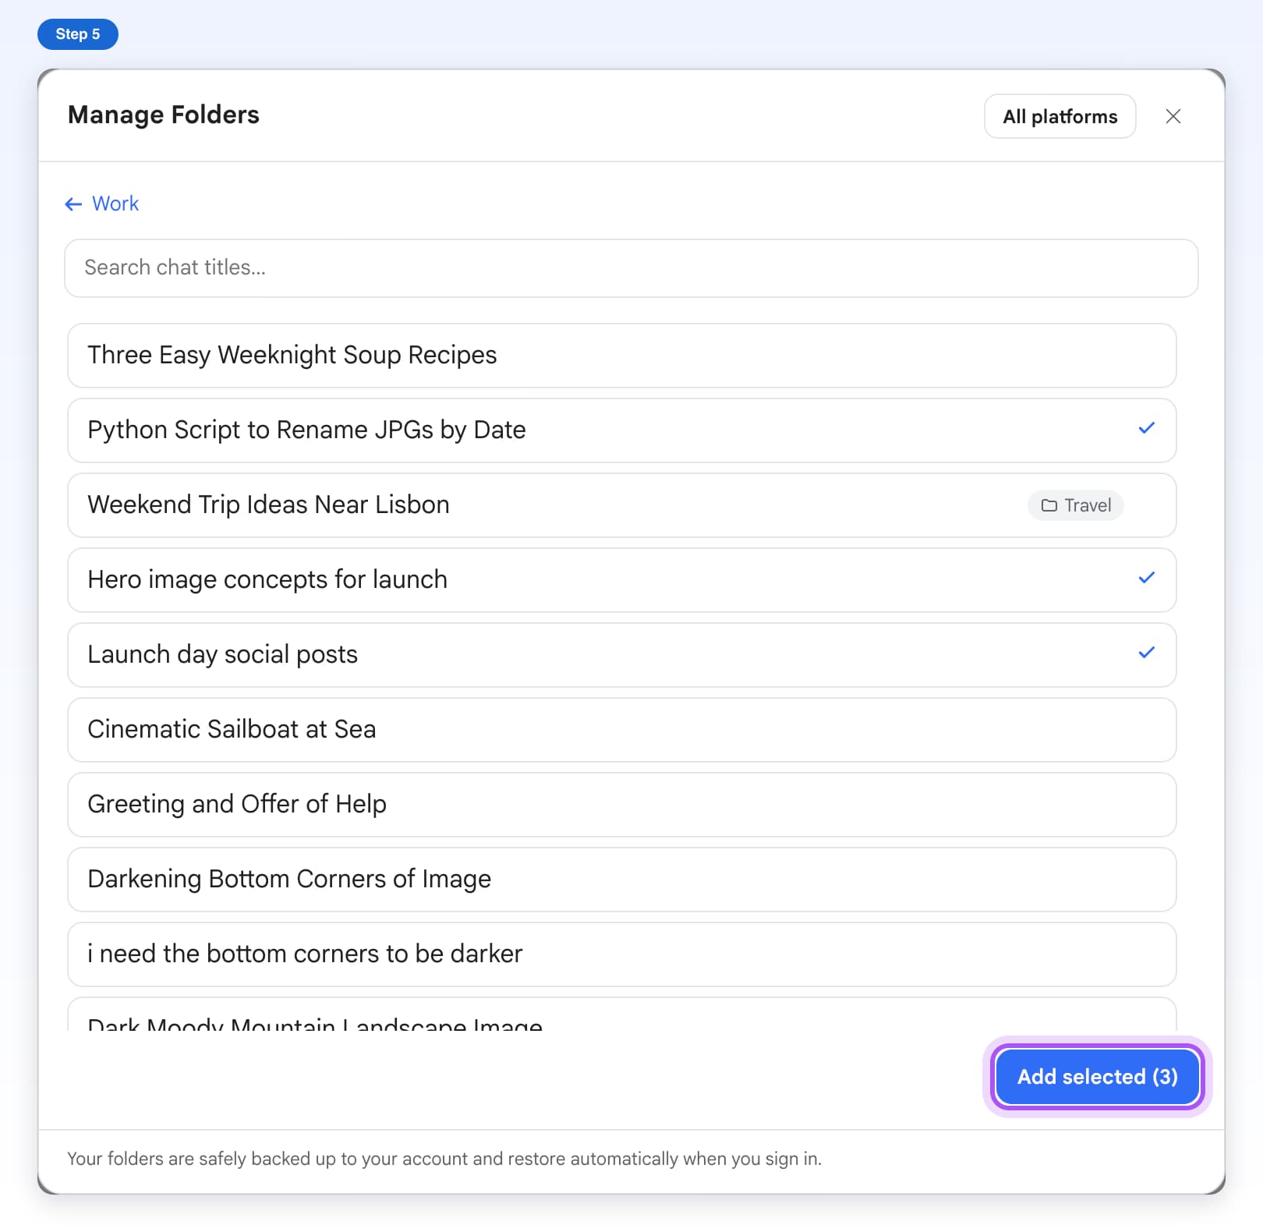Uncheck Launch day social posts
This screenshot has height=1232, width=1263.
click(x=621, y=655)
